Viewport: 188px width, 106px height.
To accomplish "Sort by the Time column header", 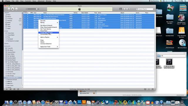I will [95, 13].
